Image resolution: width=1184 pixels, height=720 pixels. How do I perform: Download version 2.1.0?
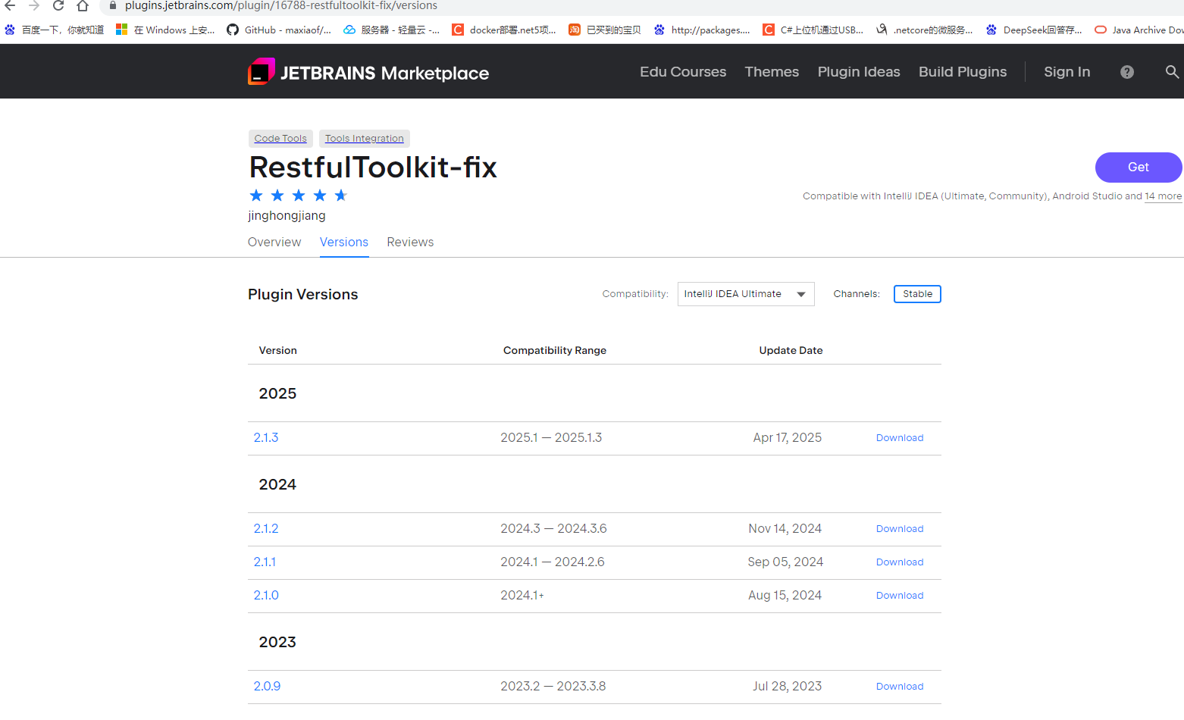click(x=900, y=596)
